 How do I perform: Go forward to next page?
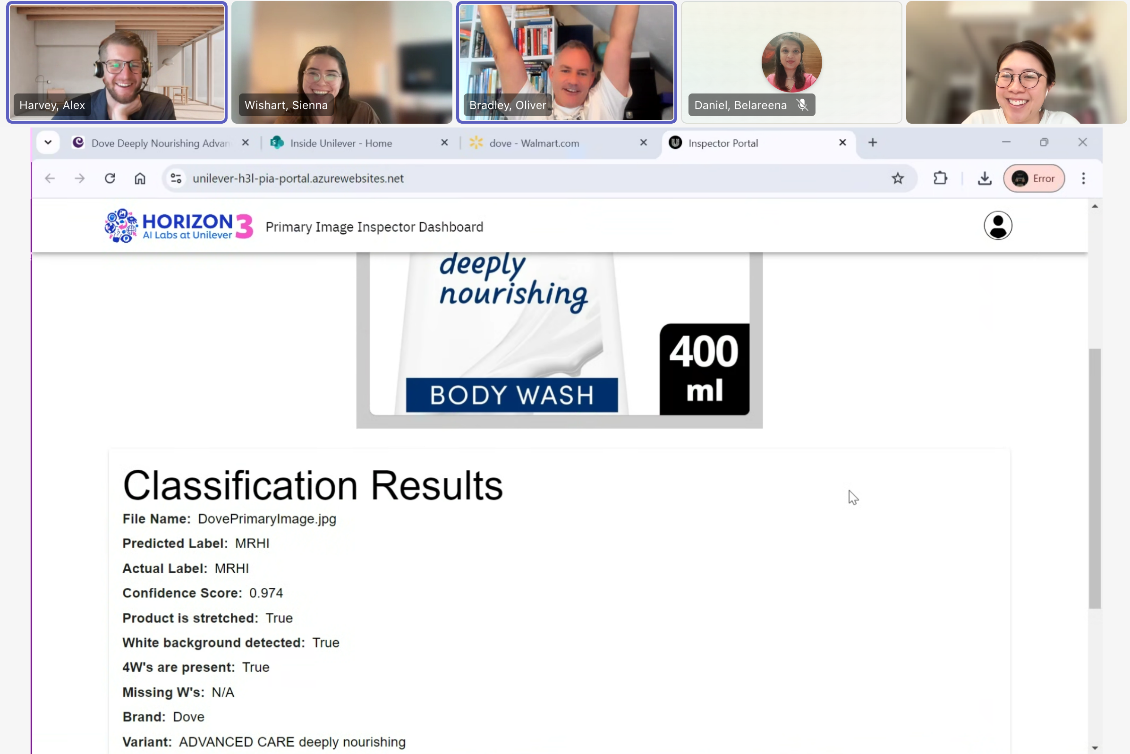(x=80, y=178)
